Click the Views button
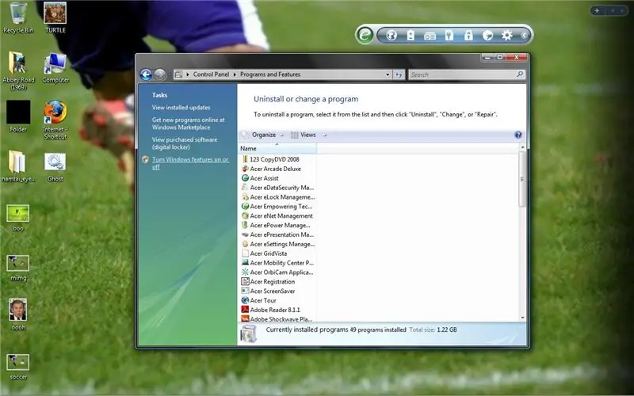Viewport: 634px width, 396px height. click(304, 135)
